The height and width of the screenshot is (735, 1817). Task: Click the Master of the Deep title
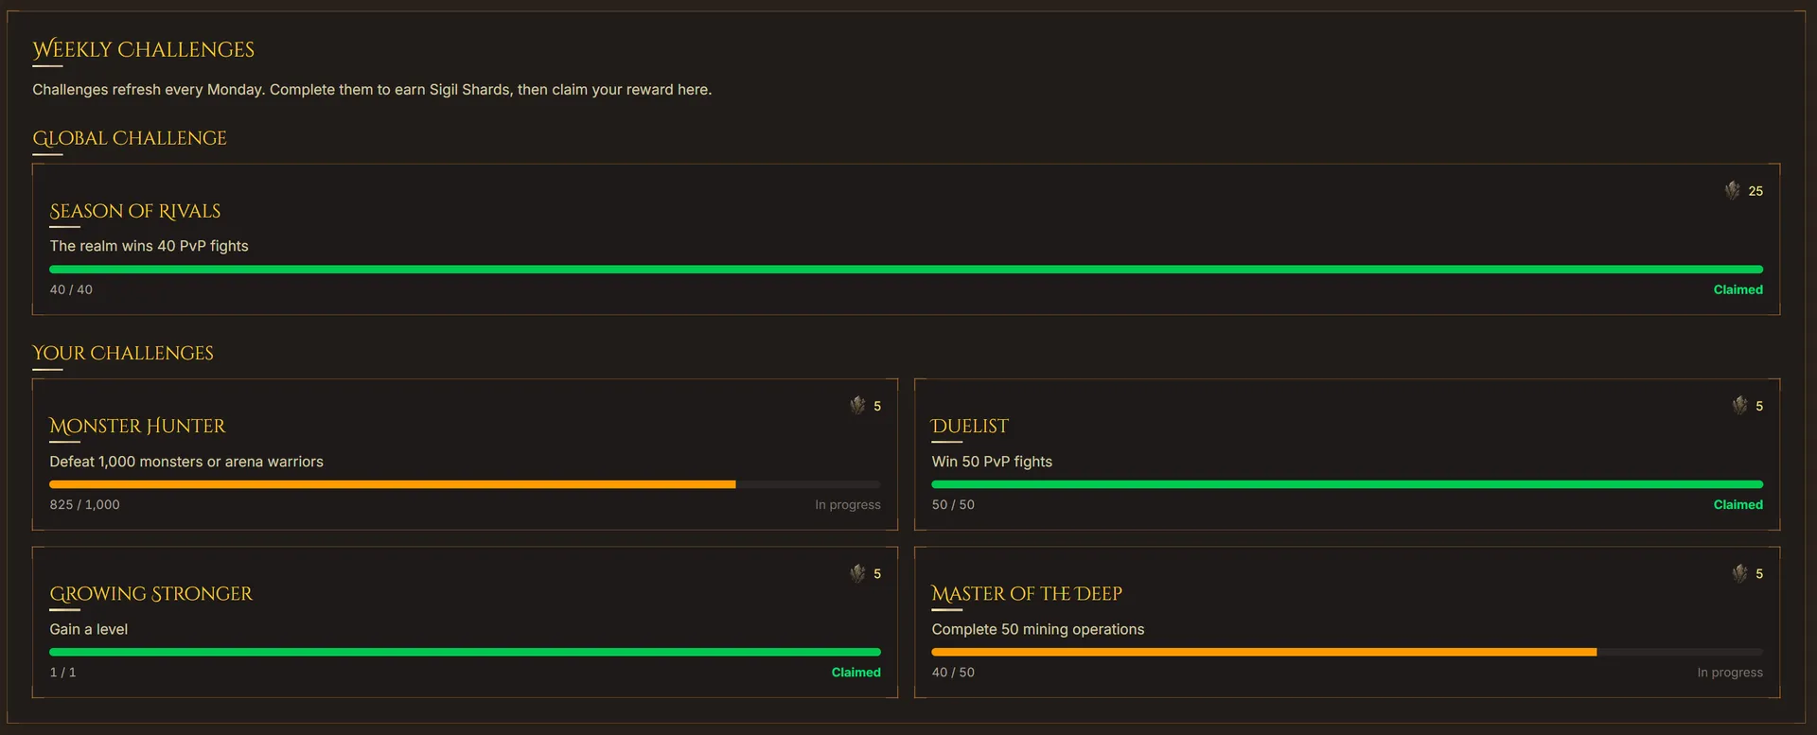coord(1027,593)
